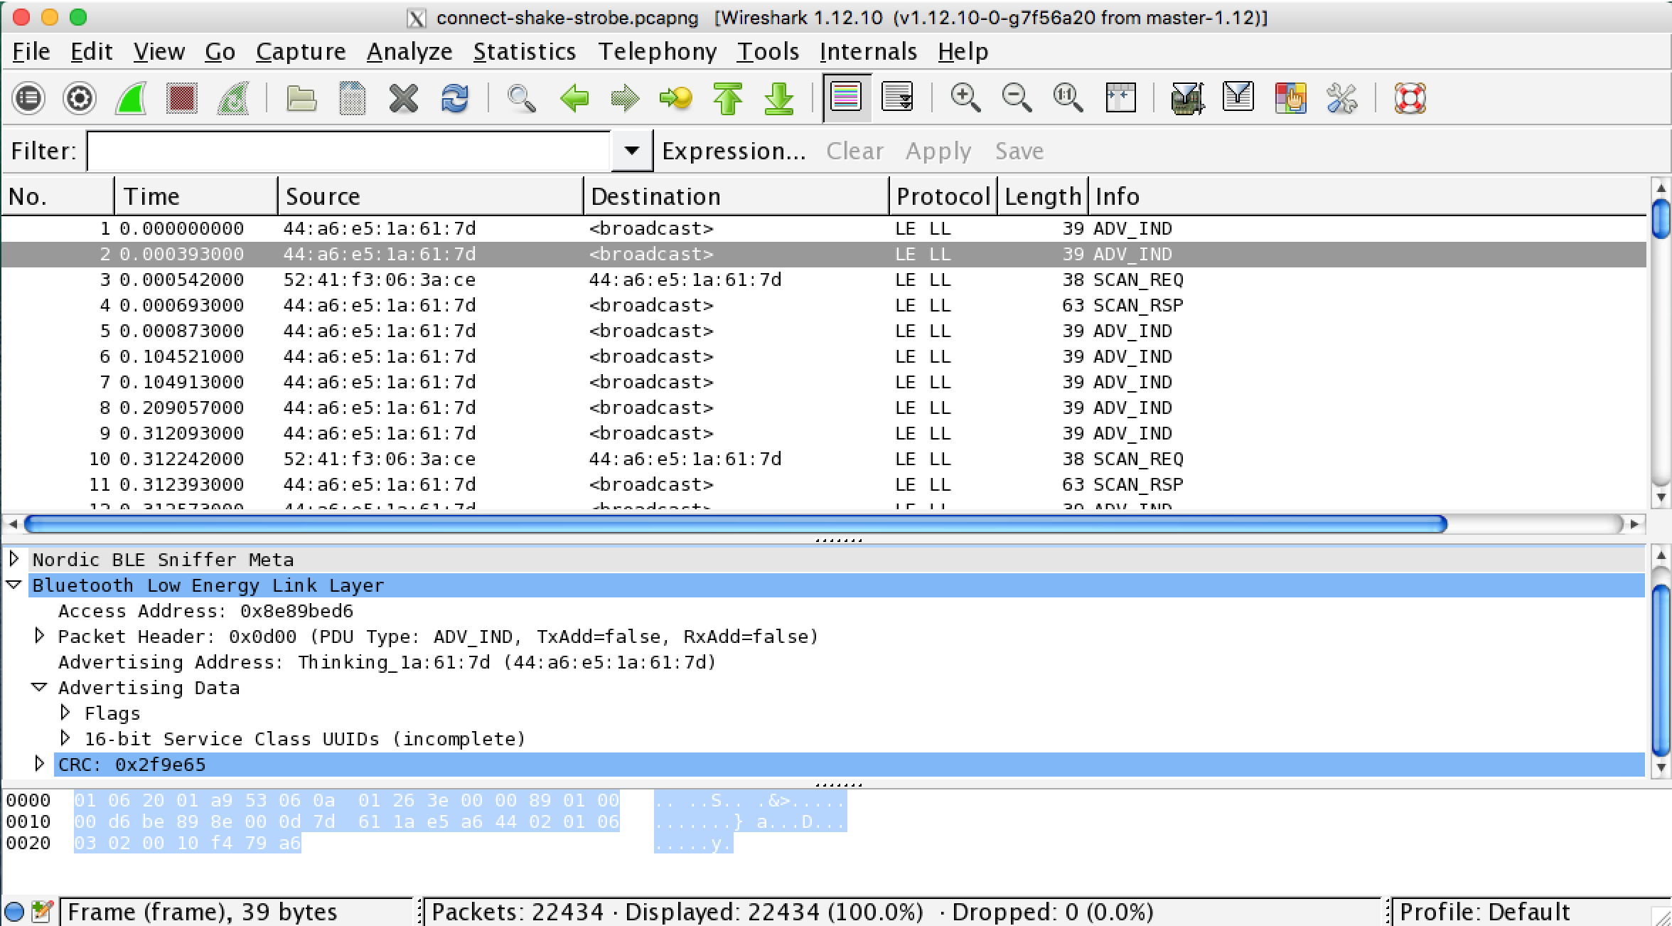The height and width of the screenshot is (926, 1672).
Task: Open the capture interfaces list icon
Action: tap(28, 98)
